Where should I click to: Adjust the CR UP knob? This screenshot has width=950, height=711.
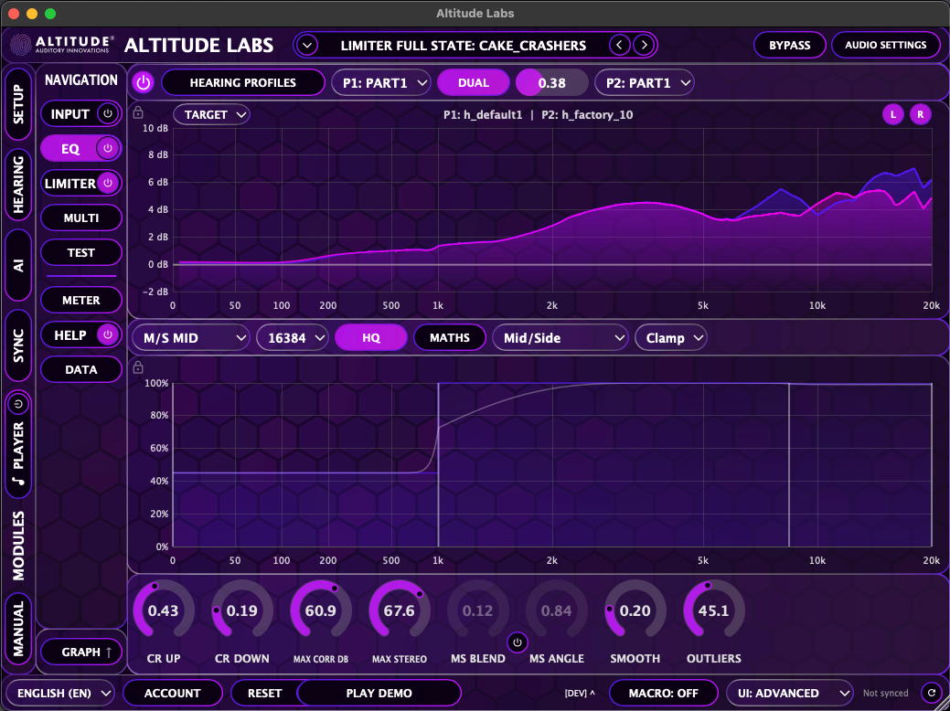163,610
